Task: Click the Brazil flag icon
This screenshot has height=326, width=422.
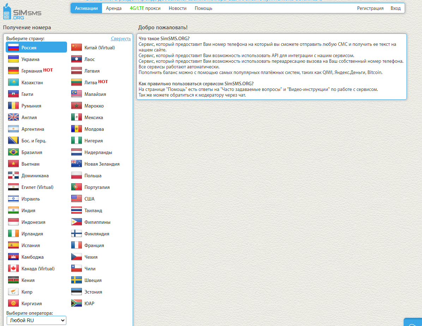Action: 13,152
